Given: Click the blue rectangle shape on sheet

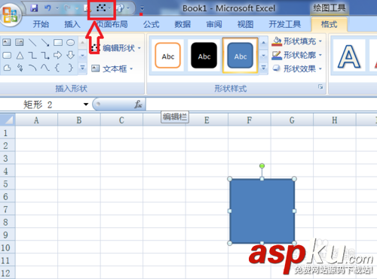Looking at the screenshot, I should (x=262, y=211).
